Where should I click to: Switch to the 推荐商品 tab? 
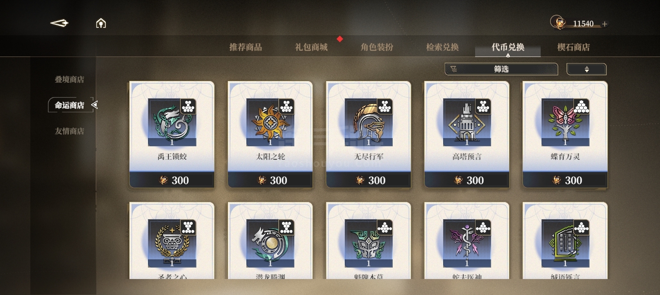pos(246,47)
